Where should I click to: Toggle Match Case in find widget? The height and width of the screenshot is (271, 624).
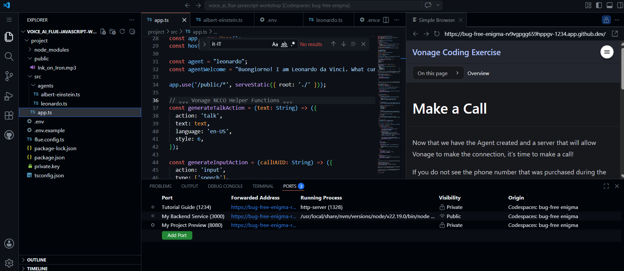point(275,44)
